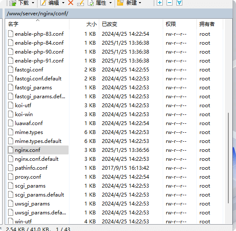Click the /www/server/nginx/conf/ path bar
236x231 pixels.
[x=118, y=14]
